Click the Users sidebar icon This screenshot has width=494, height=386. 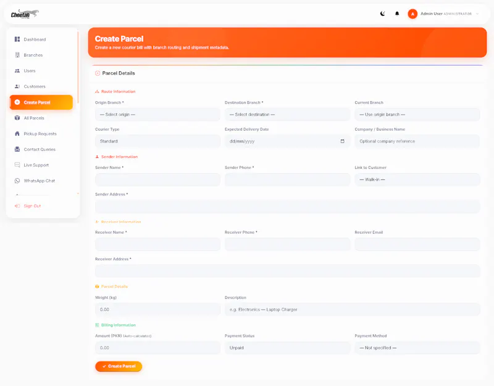pos(17,71)
